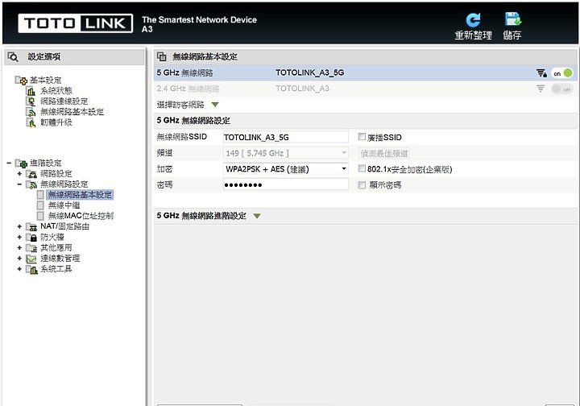
Task: Click the 系統狀態 icon in the sidebar
Action: [x=31, y=90]
